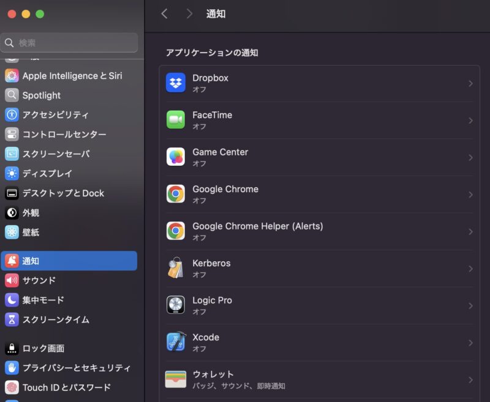Click the Game Center bubbles icon

point(176,157)
